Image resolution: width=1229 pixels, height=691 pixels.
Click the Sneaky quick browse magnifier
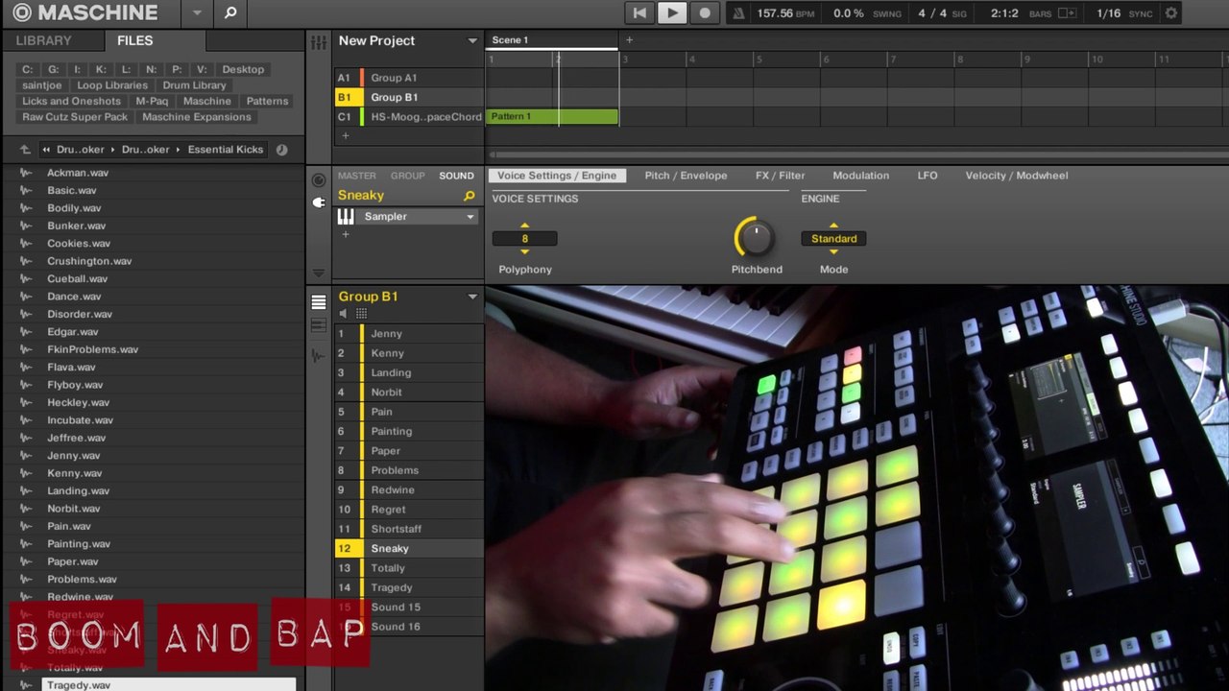tap(469, 196)
